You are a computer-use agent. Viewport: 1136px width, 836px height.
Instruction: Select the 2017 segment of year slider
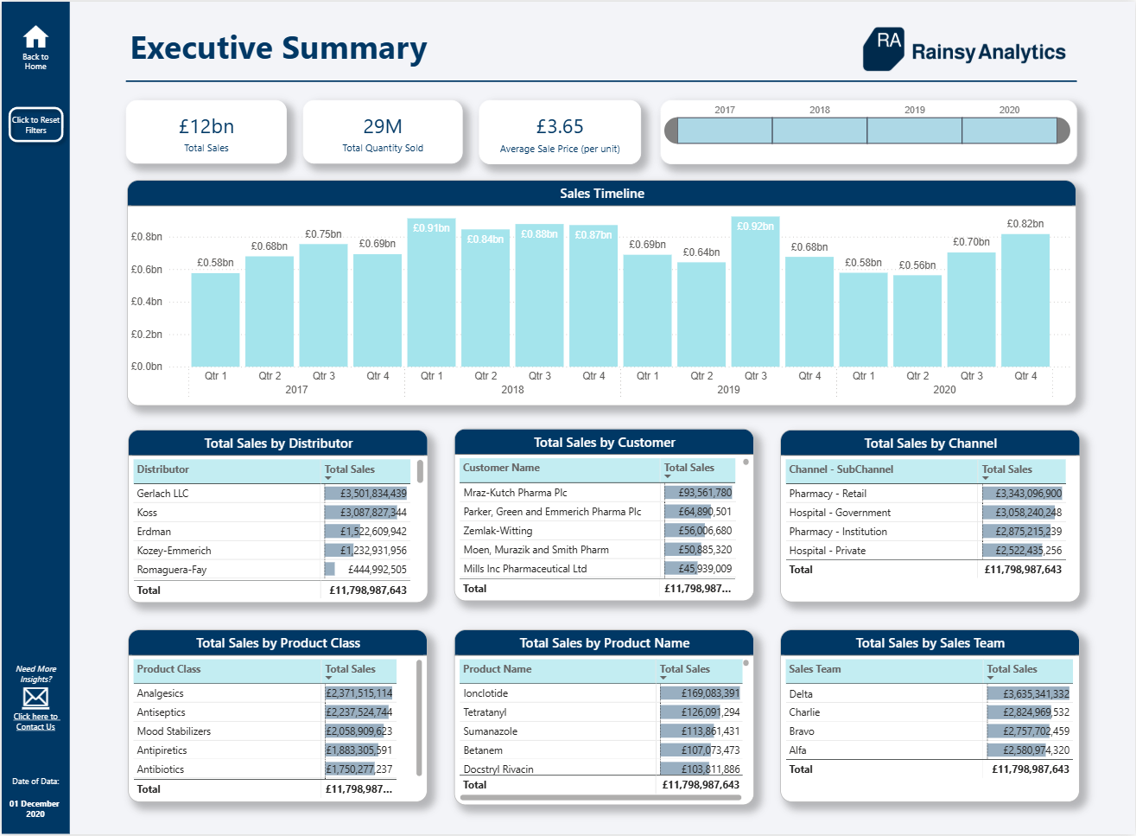(725, 131)
